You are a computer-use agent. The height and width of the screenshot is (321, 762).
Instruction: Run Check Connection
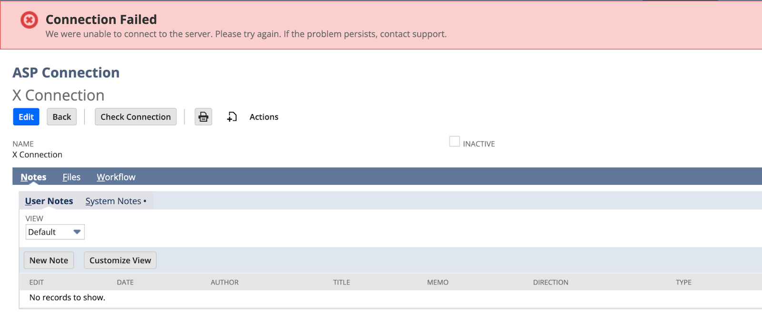point(136,117)
